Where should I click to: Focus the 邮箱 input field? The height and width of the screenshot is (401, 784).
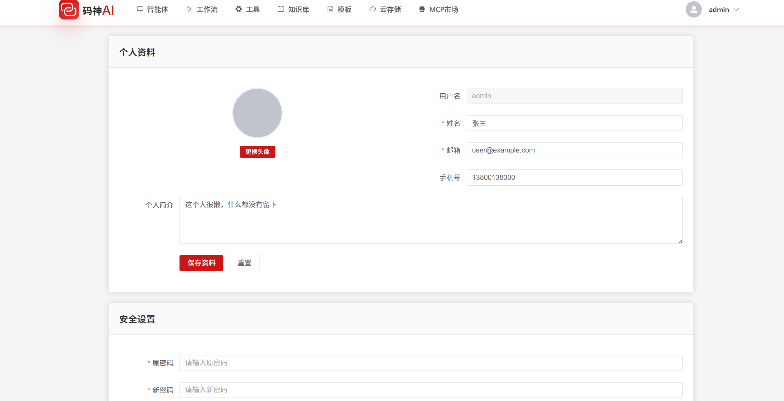point(574,150)
